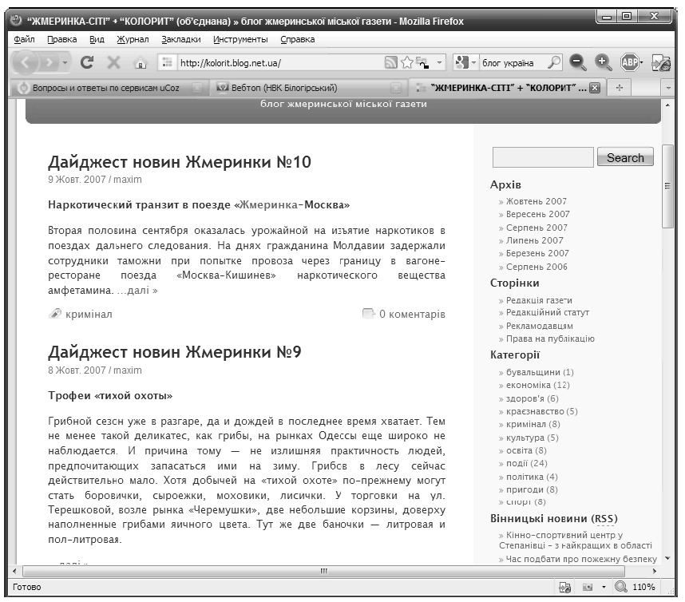Image resolution: width=685 pixels, height=602 pixels.
Task: Close the ЖМЕРИНКА-СІТІ tab
Action: coord(595,88)
